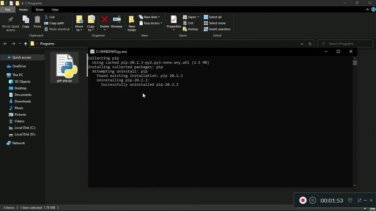Collapse the ribbon with chevron

pos(367,9)
